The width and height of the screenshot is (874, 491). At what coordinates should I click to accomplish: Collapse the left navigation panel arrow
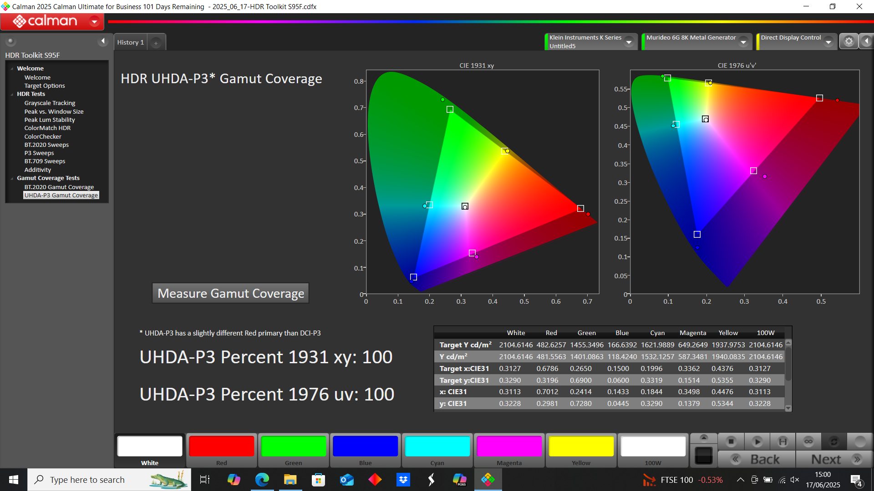[x=103, y=41]
